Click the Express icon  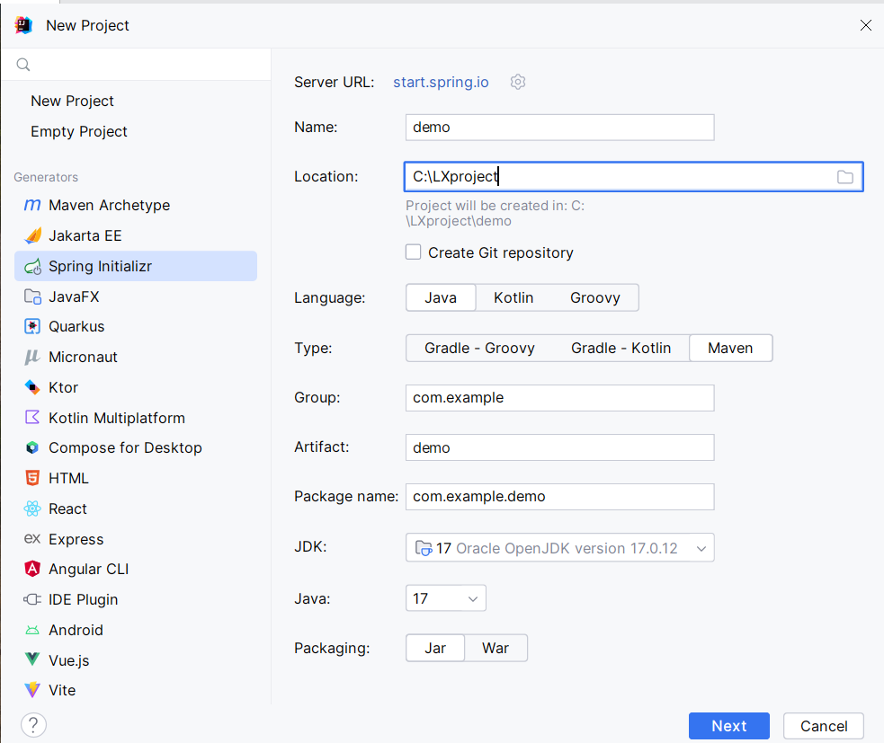tap(32, 538)
